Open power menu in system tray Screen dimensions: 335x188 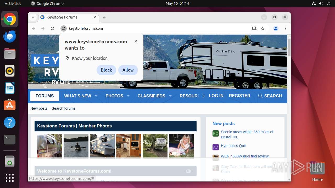pos(328,3)
